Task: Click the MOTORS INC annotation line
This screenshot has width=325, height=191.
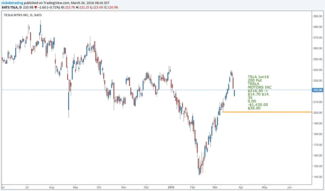Action: pos(260,88)
